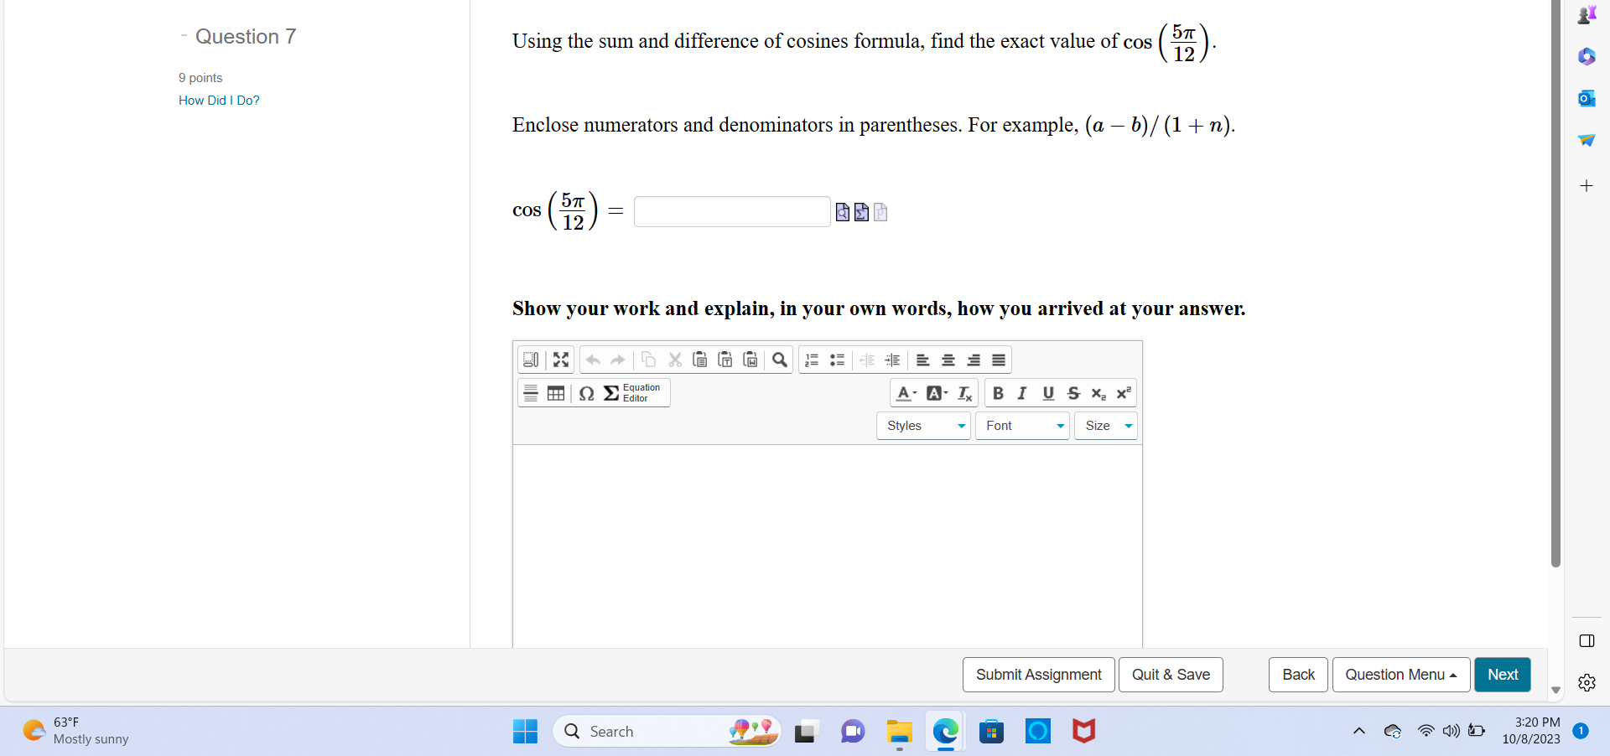Select the Paste from Word icon

click(x=750, y=360)
